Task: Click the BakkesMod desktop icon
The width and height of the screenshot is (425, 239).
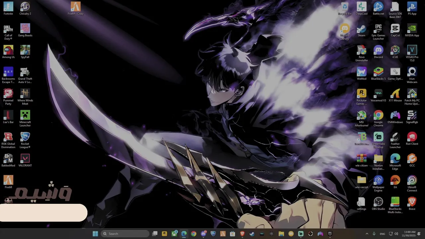Action: point(8,160)
